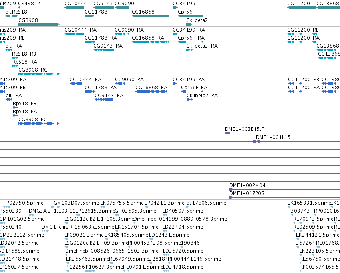Open the CG34199-RA transcript label
The width and height of the screenshot is (340, 273).
click(x=189, y=30)
